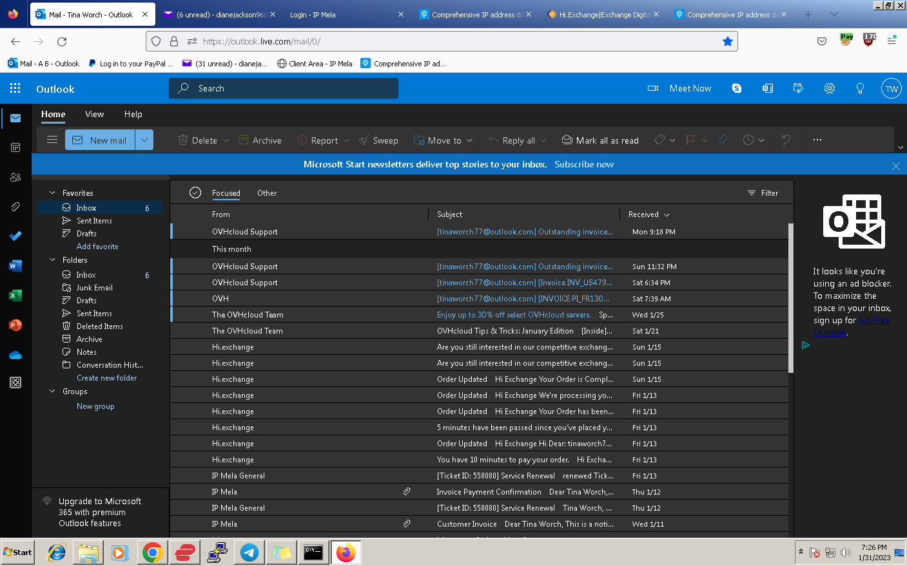Open People contacts in the left rail

tap(15, 177)
